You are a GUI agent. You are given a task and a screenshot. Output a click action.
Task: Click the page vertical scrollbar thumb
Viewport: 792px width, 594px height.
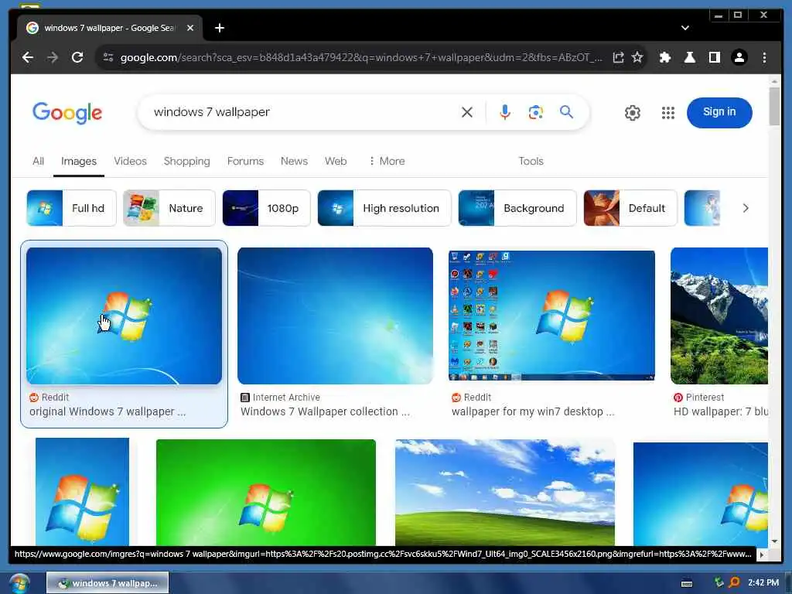click(x=774, y=107)
